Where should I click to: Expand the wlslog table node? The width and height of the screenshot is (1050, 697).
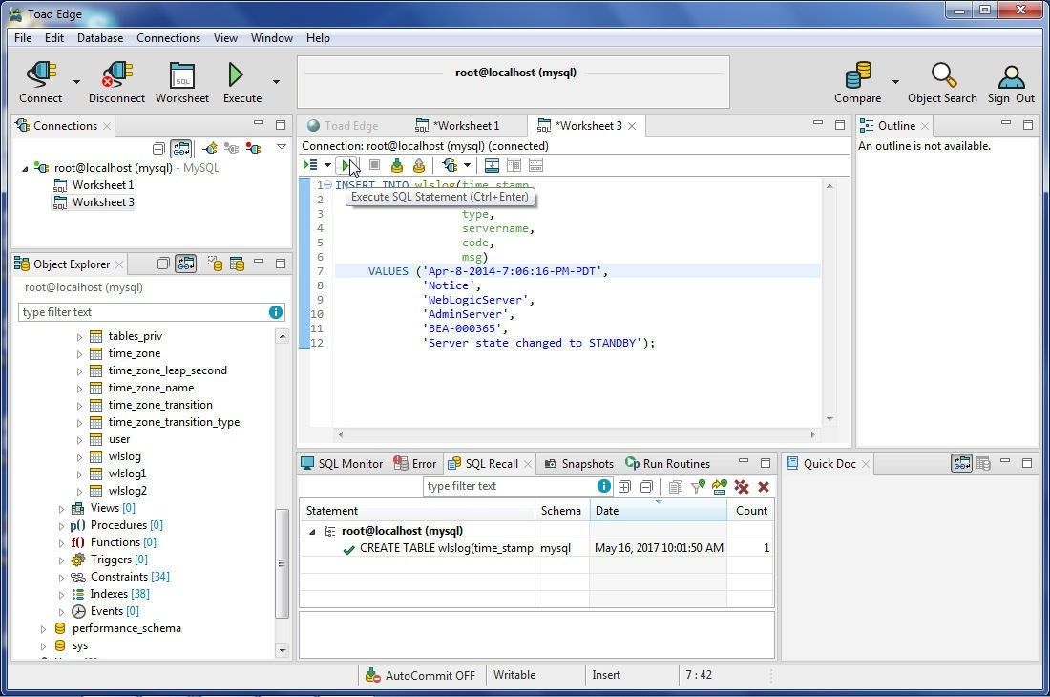tap(79, 457)
